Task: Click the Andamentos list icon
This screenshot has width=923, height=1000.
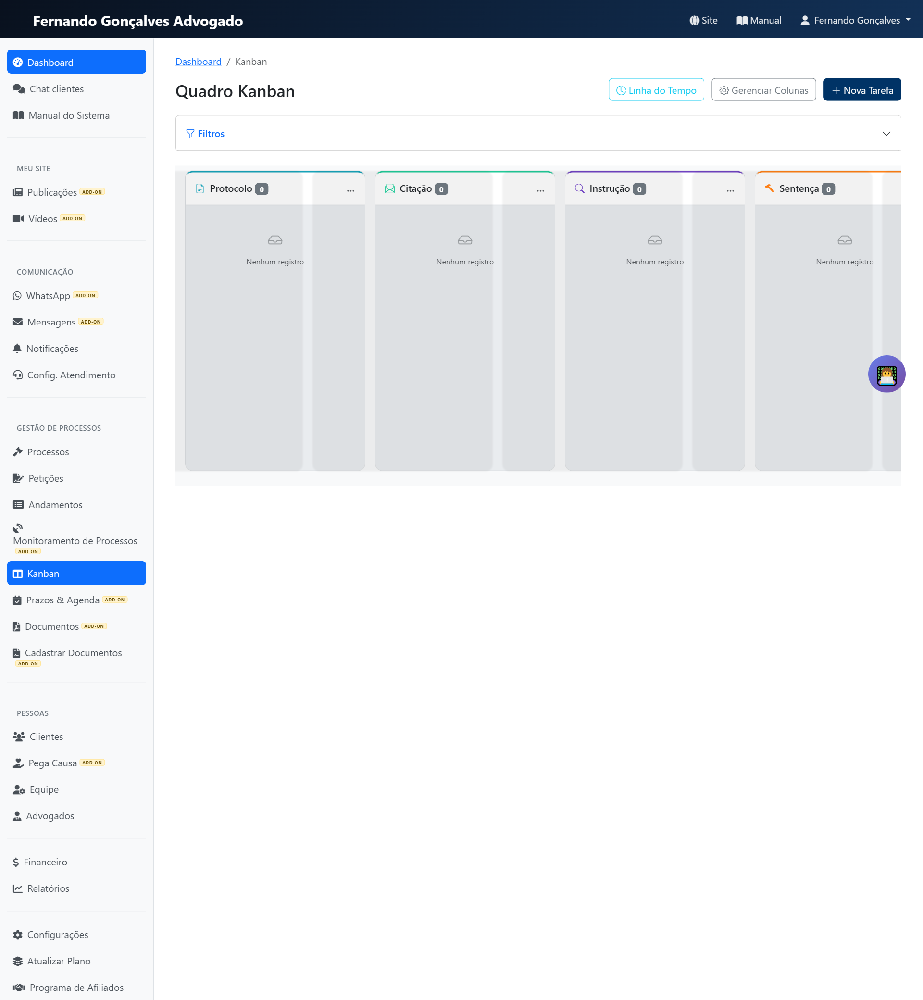Action: click(18, 504)
